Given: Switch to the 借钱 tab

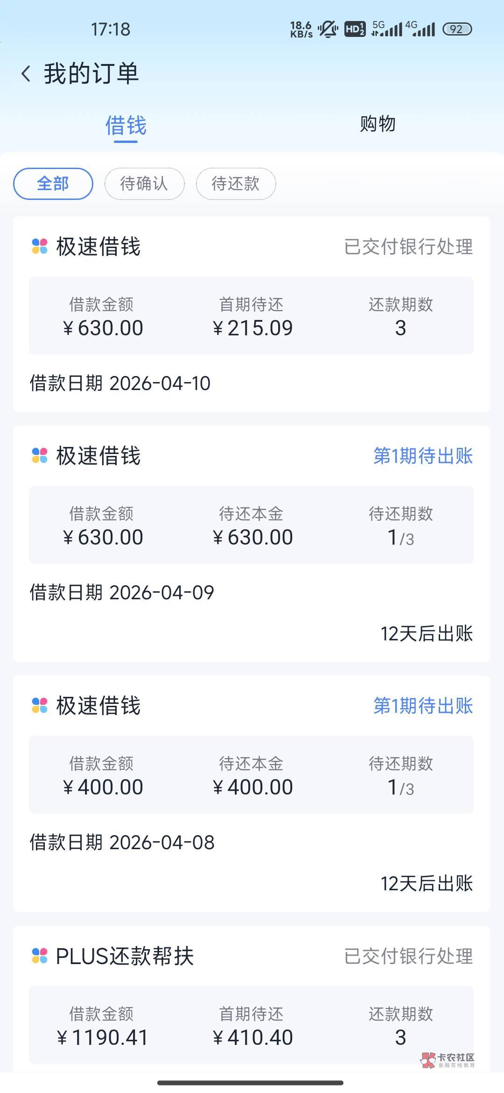Looking at the screenshot, I should 126,125.
